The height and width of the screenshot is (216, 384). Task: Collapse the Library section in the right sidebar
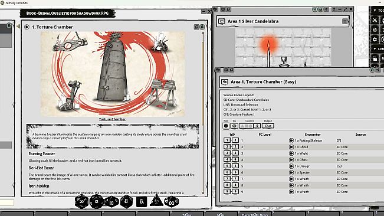pyautogui.click(x=375, y=49)
